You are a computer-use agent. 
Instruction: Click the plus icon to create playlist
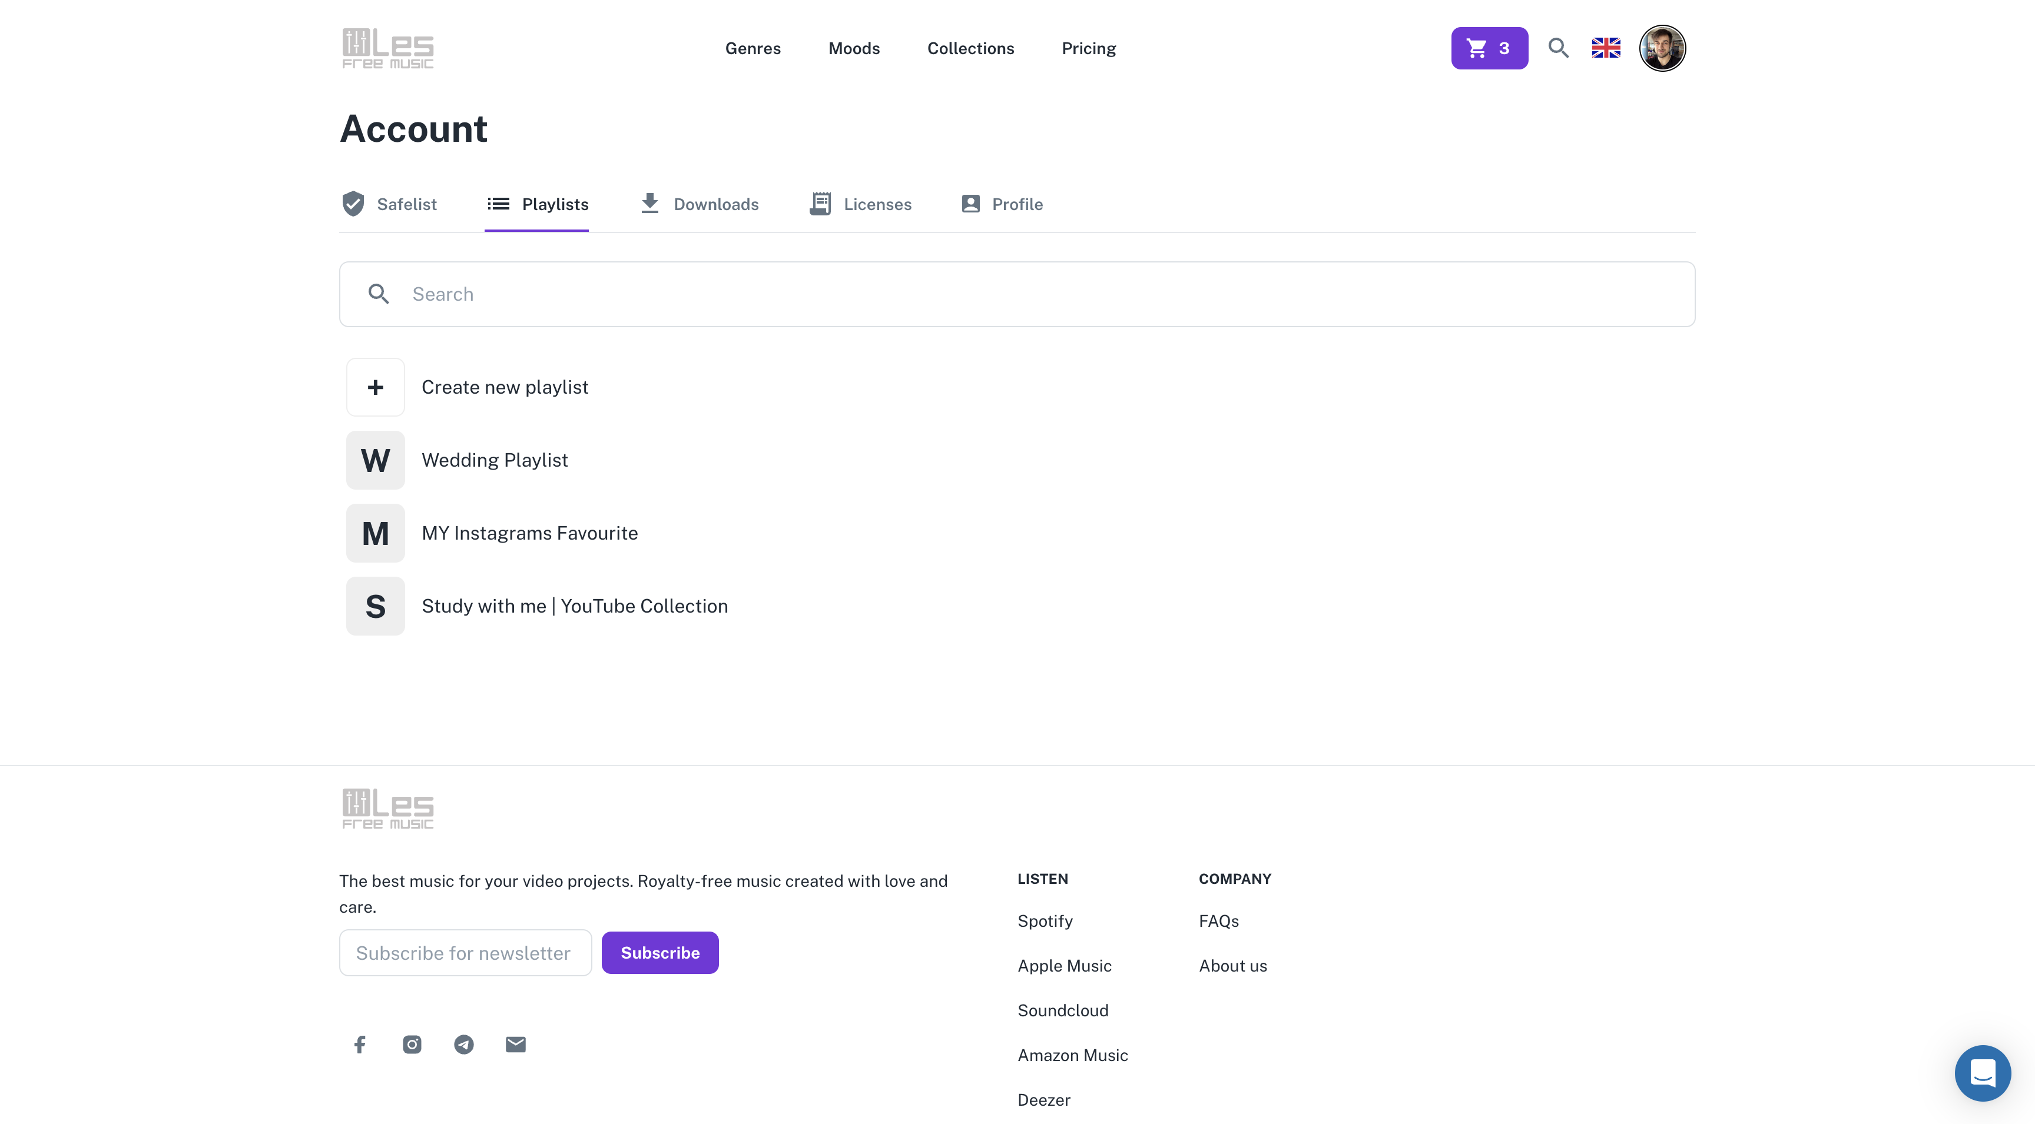pos(375,387)
